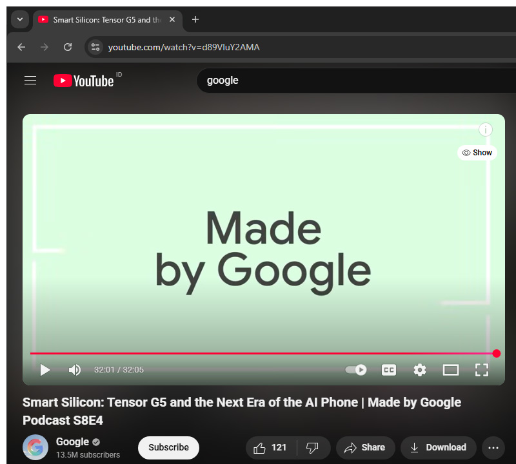The image size is (516, 464).
Task: View site information icon in address bar
Action: [95, 47]
